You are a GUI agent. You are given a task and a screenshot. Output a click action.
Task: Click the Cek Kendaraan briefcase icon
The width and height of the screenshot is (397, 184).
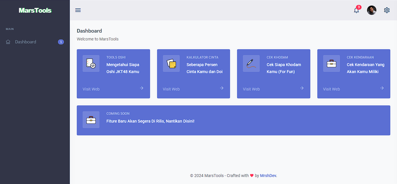coord(332,63)
